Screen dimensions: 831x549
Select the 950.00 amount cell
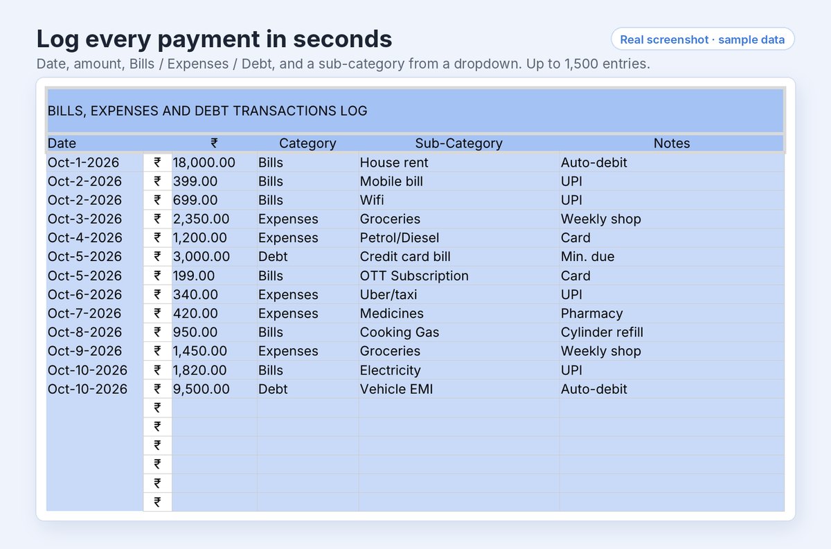click(214, 332)
